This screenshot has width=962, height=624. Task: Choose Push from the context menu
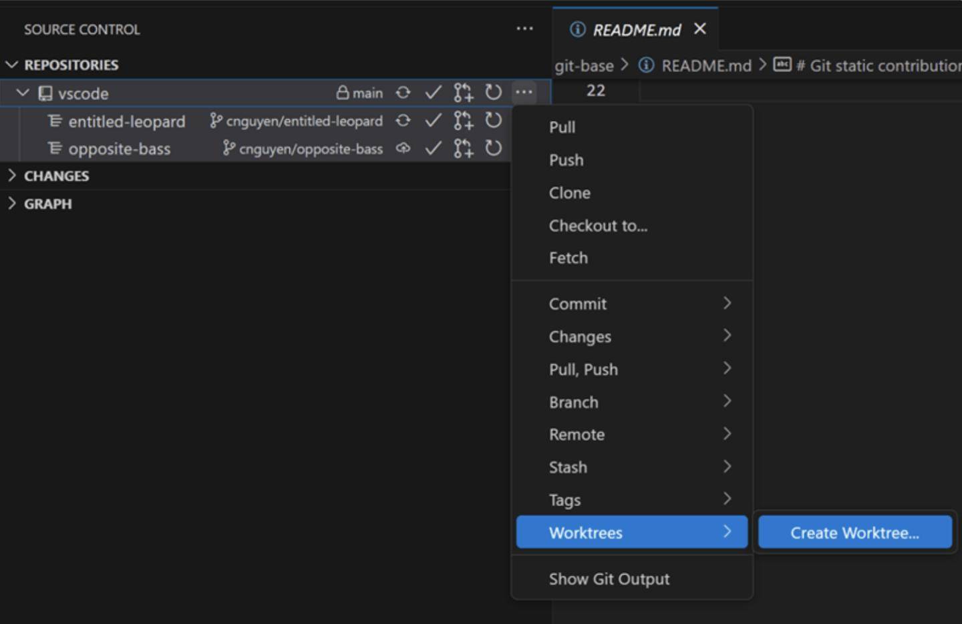[x=632, y=160]
